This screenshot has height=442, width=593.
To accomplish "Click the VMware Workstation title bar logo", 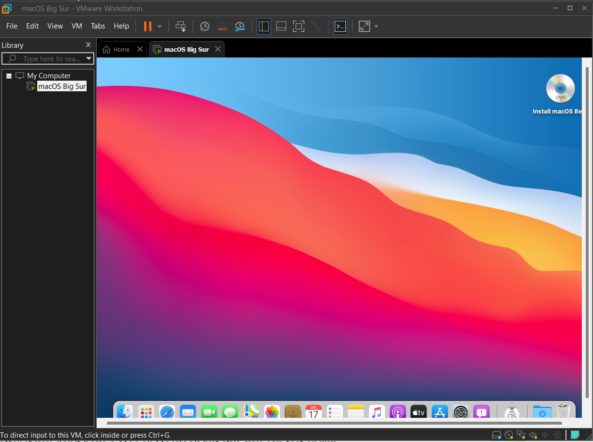I will (7, 8).
